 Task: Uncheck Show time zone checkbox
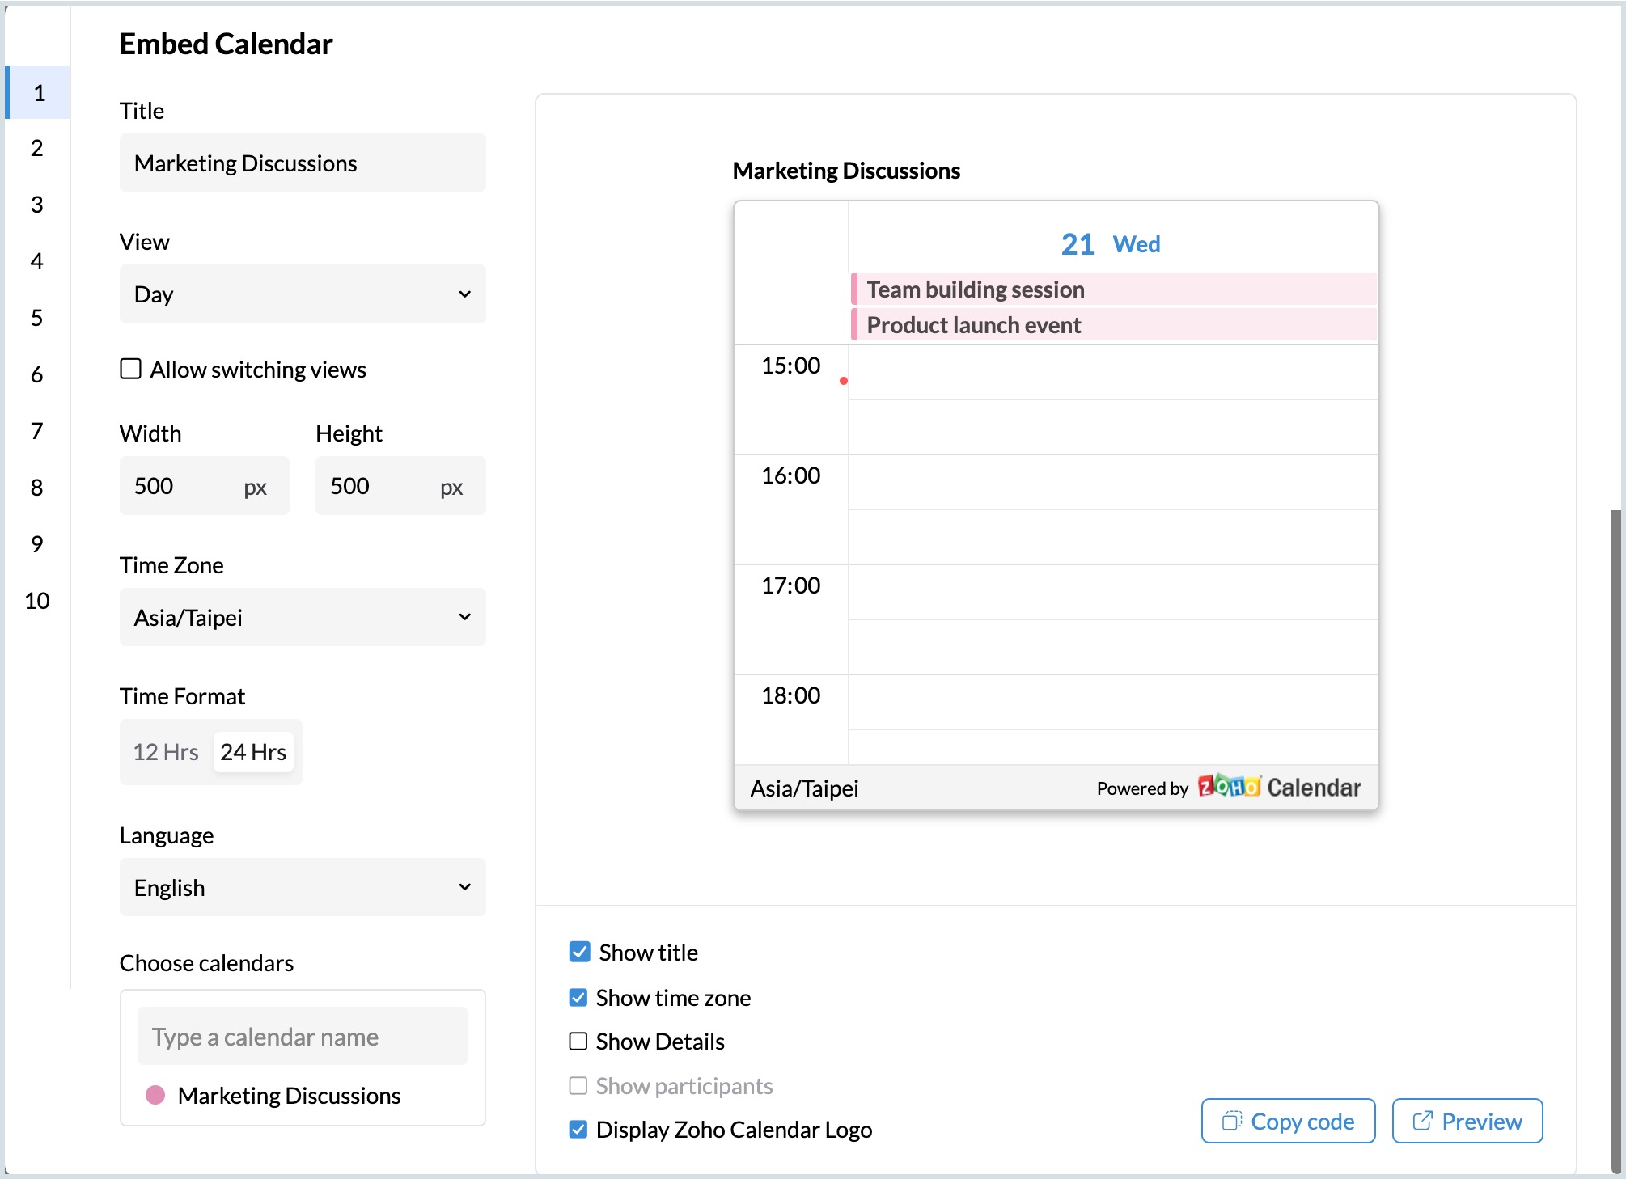578,997
